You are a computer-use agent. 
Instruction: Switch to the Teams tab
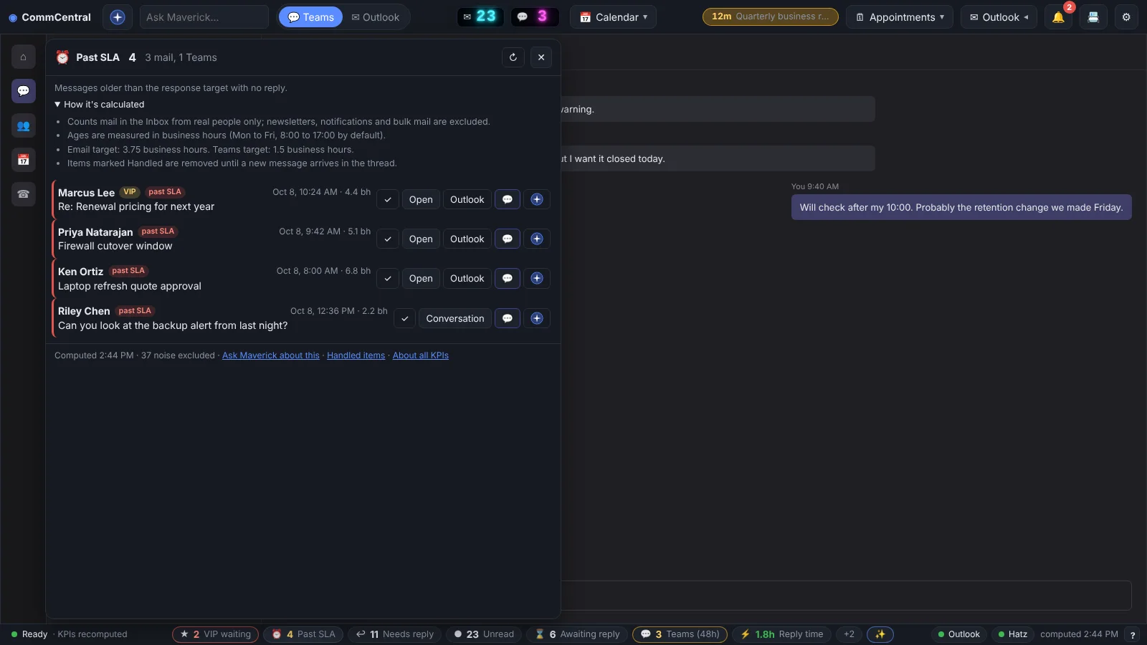[311, 17]
